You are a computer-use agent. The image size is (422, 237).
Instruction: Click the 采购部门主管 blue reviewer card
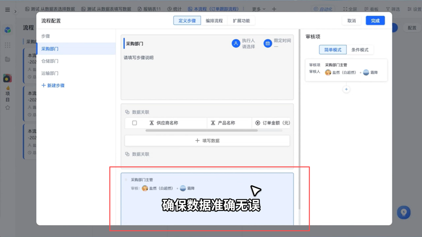click(207, 199)
